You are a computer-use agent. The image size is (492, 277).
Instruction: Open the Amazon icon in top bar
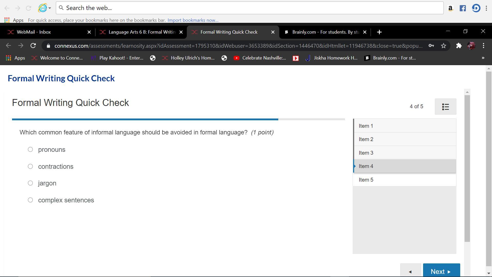click(x=450, y=8)
